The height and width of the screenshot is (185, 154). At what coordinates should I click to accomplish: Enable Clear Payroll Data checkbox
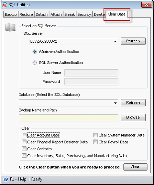pos(95,142)
